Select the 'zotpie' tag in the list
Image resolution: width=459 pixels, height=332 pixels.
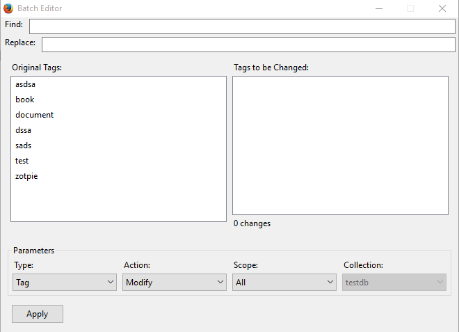(118, 176)
